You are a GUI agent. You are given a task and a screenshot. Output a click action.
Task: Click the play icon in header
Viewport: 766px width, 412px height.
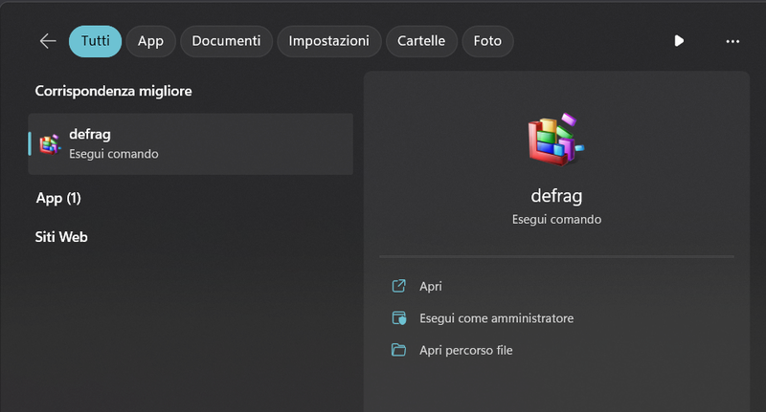pyautogui.click(x=679, y=41)
